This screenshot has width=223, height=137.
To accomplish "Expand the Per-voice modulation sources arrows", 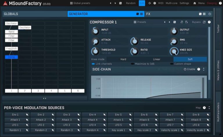I will point(209,108).
